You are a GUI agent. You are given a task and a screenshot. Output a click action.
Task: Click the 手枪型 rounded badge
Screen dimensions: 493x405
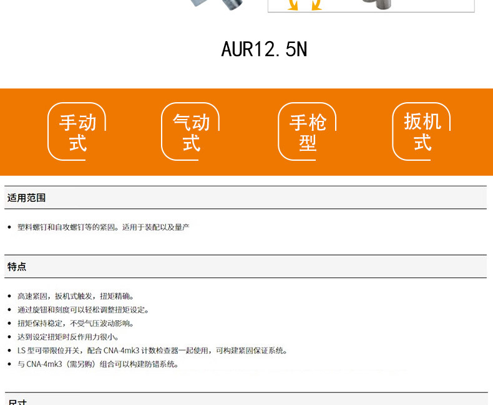pos(307,131)
